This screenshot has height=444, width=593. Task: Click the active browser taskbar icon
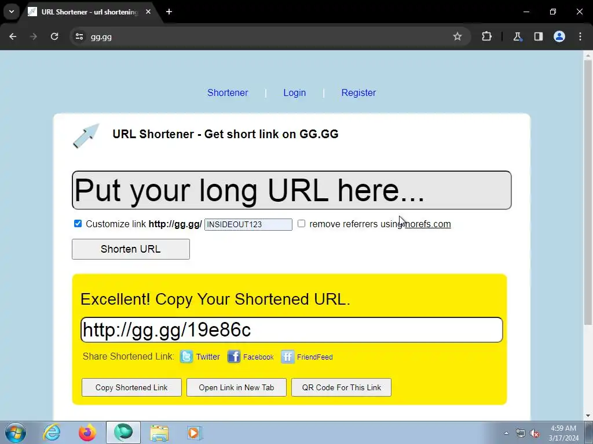[123, 432]
